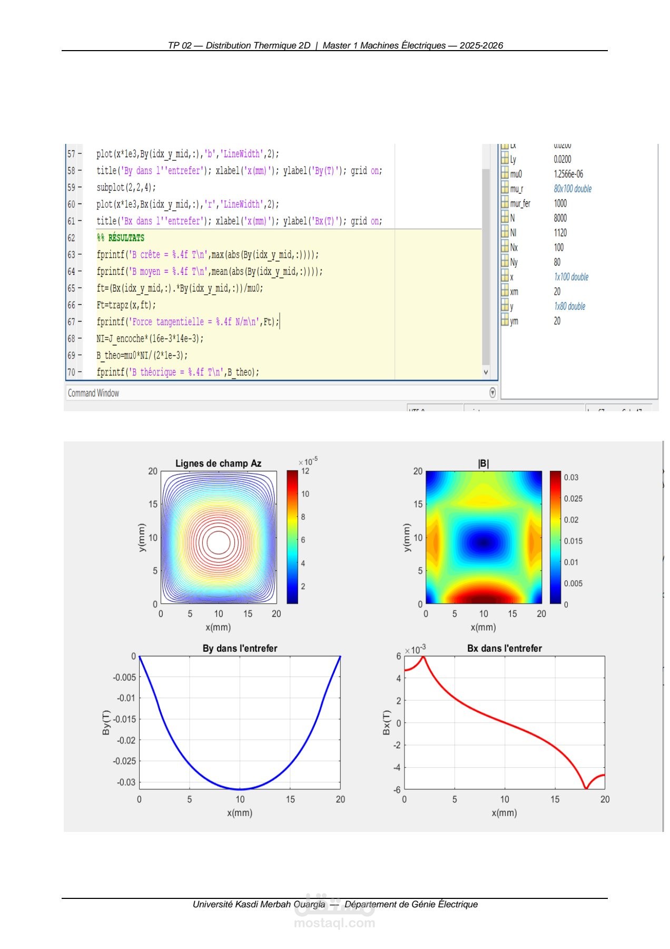670x949 pixels.
Task: Click the code line 'Ft=trapz(x,ft);'
Action: click(x=126, y=305)
